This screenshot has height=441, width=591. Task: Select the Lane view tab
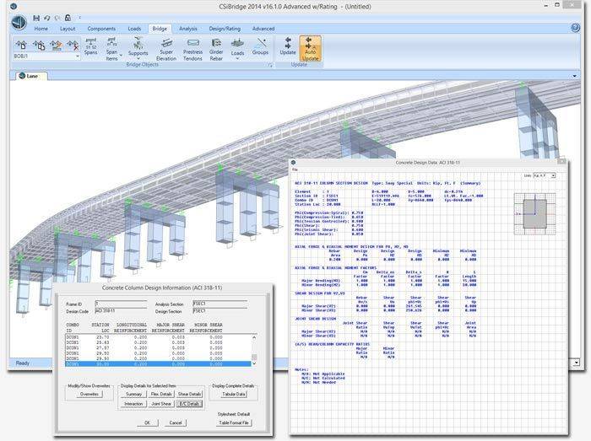(32, 76)
